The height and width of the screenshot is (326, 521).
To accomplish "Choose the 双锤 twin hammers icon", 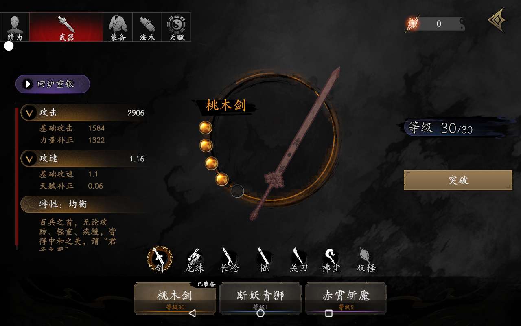I will (366, 260).
